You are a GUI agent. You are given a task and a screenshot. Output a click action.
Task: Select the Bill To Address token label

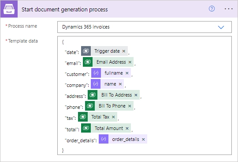[x=116, y=95]
